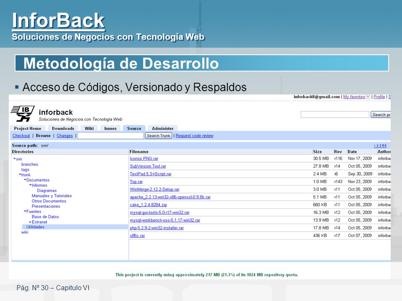Viewport: 402px width, 301px height.
Task: Click the Search projects button
Action: 381,115
